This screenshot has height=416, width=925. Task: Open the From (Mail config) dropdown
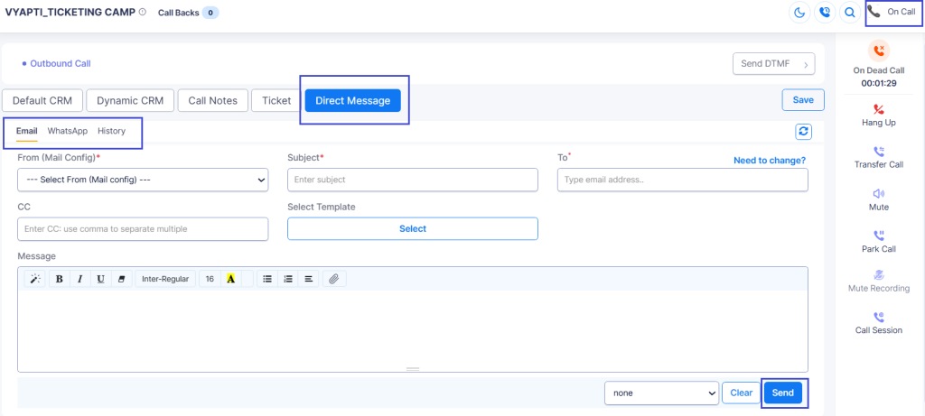143,180
